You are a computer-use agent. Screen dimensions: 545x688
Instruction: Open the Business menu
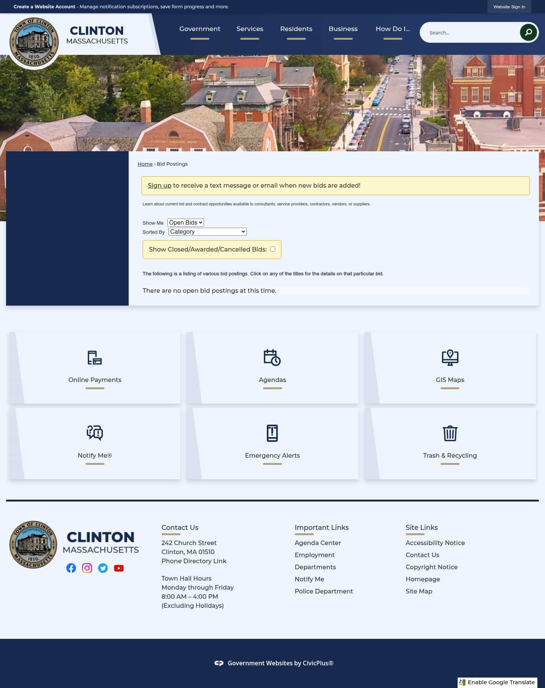point(343,29)
